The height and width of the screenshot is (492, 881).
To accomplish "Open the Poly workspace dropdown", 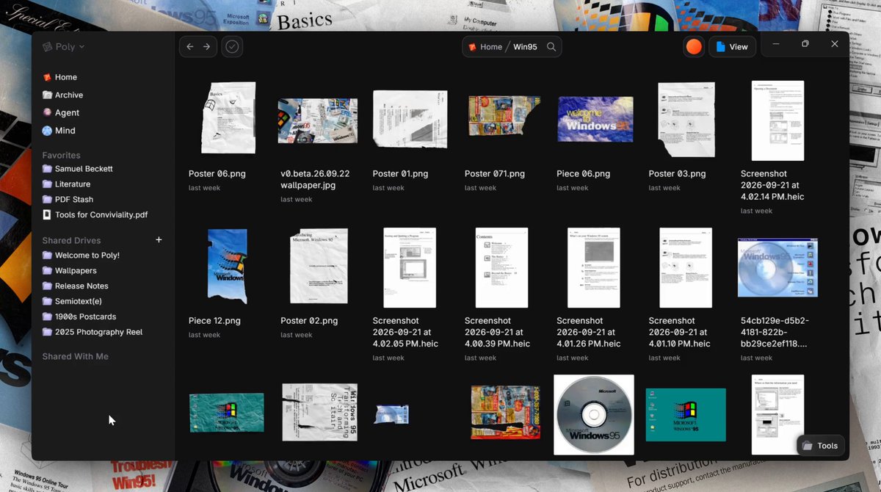I will [x=63, y=46].
